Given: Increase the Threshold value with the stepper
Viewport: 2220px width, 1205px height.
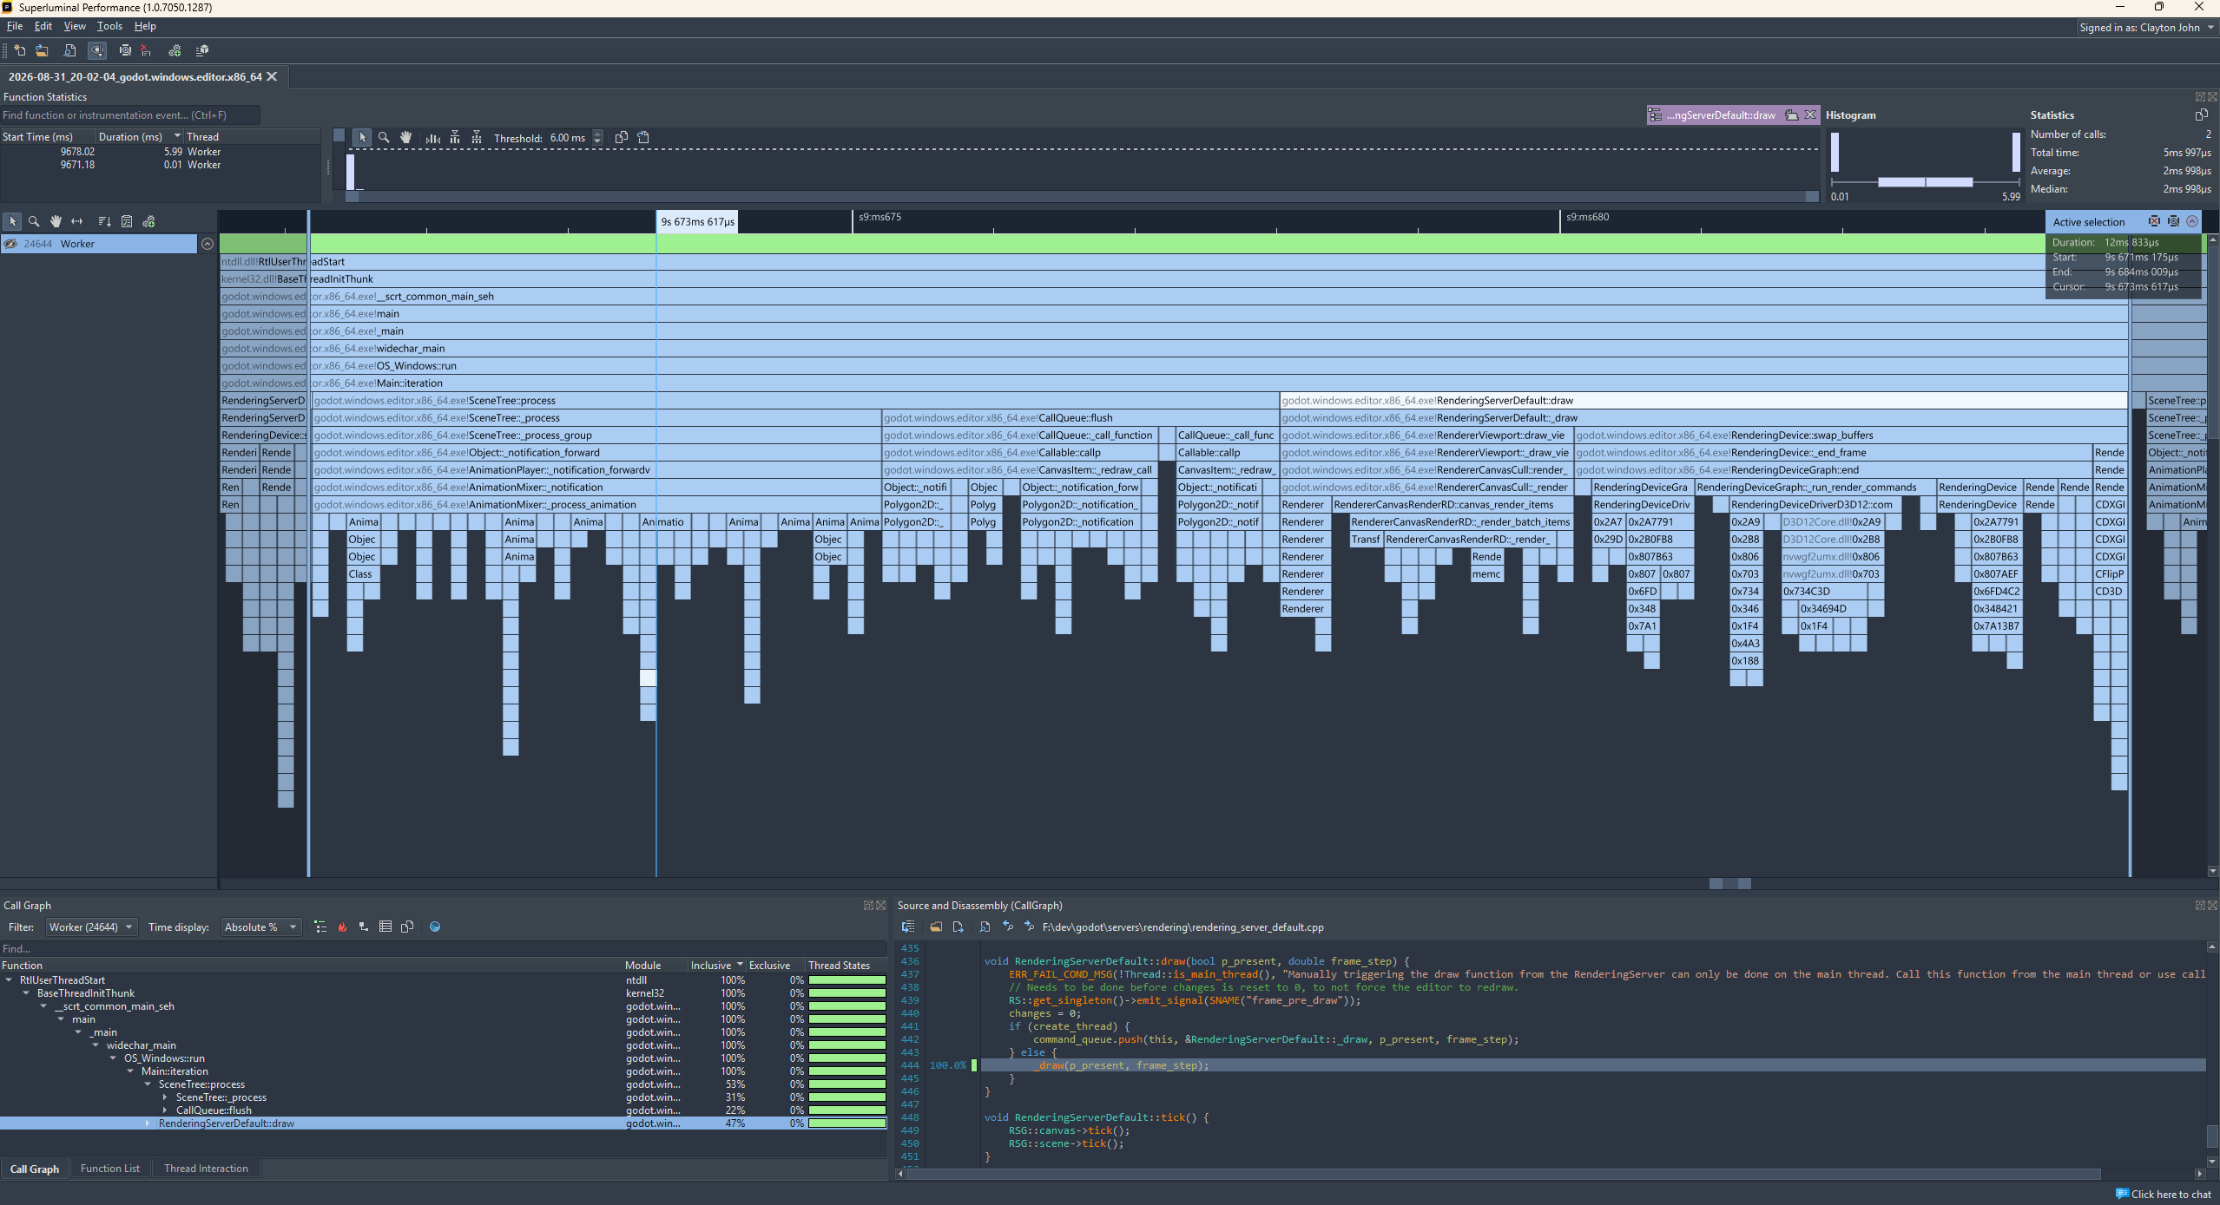Looking at the screenshot, I should pos(597,134).
